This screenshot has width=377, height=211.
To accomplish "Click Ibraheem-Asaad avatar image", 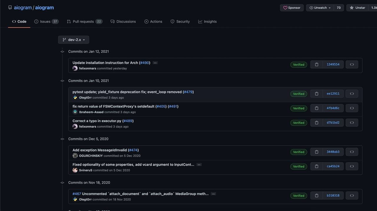I will pos(75,112).
